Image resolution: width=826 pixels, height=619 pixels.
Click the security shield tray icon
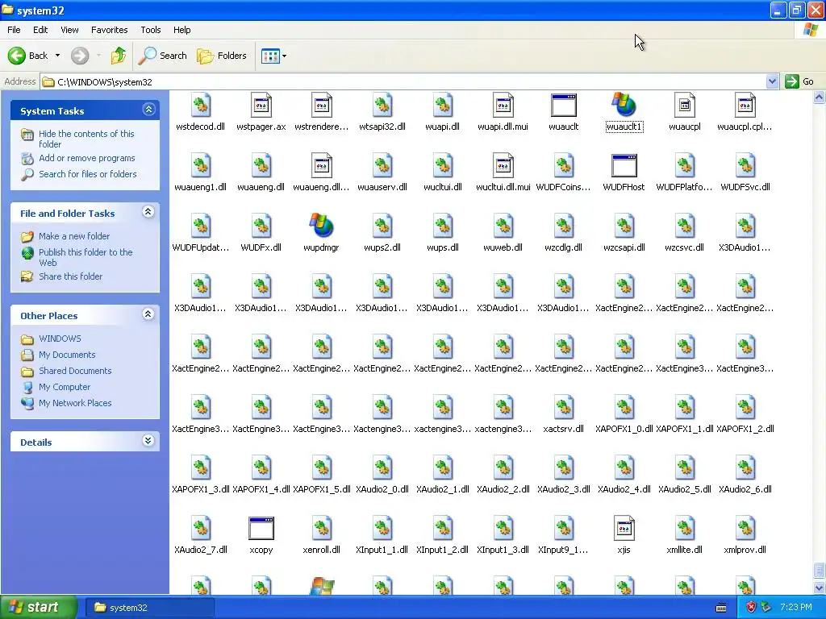pos(751,608)
